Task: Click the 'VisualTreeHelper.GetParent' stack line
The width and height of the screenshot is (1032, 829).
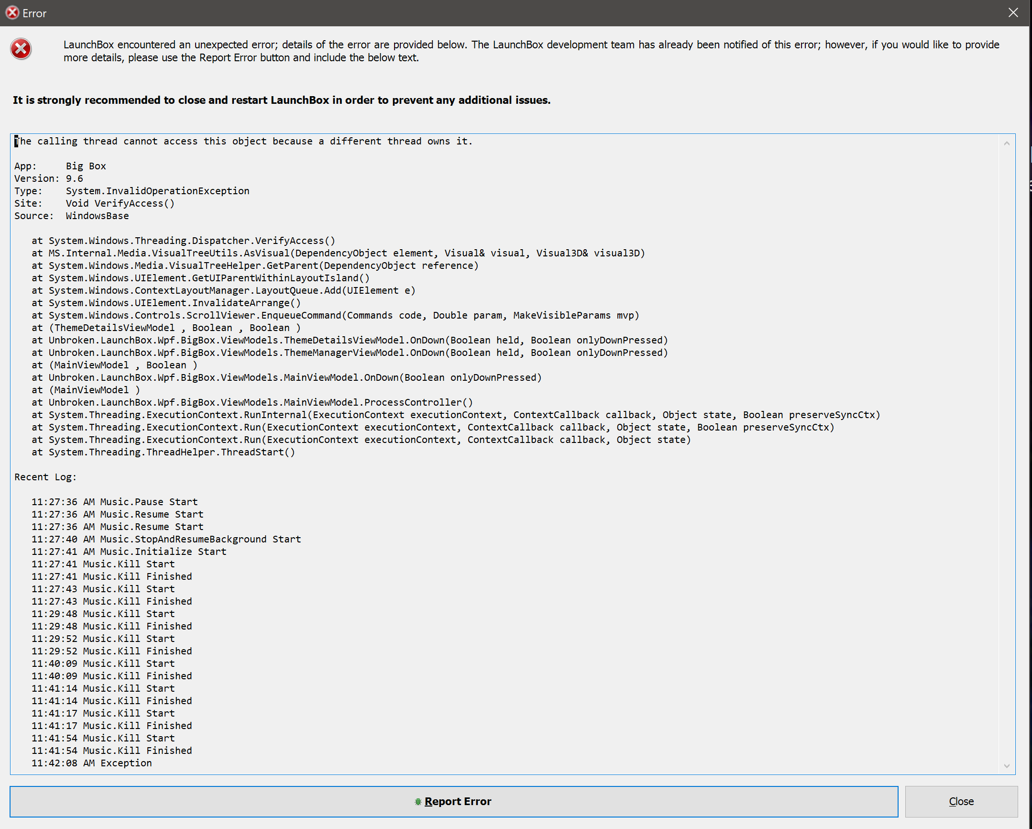Action: pyautogui.click(x=255, y=266)
